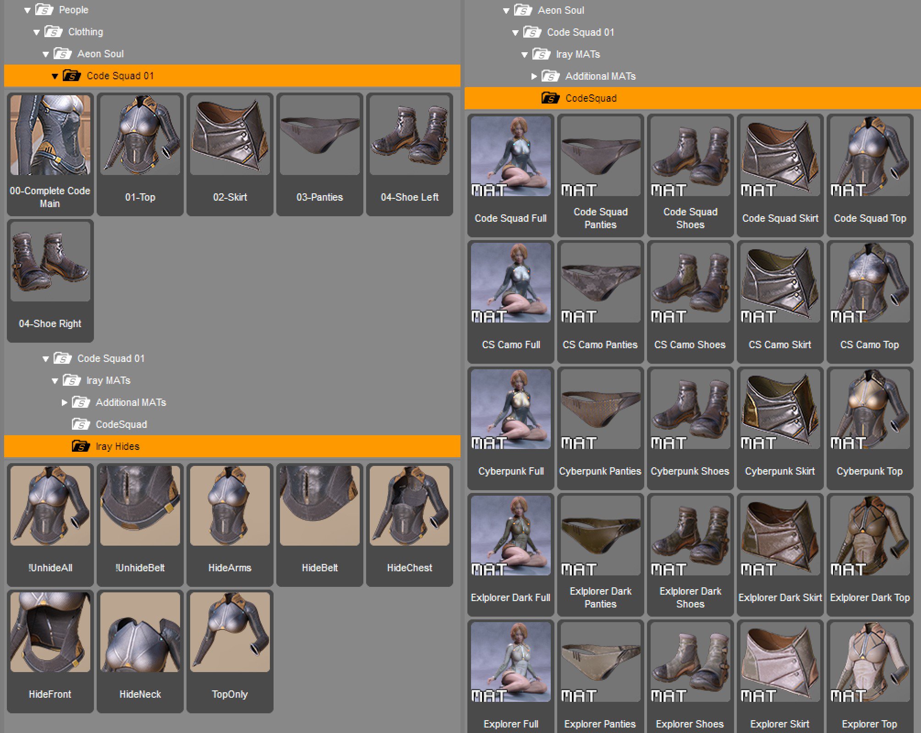Apply Exlplorer Dark Top material

(x=870, y=554)
